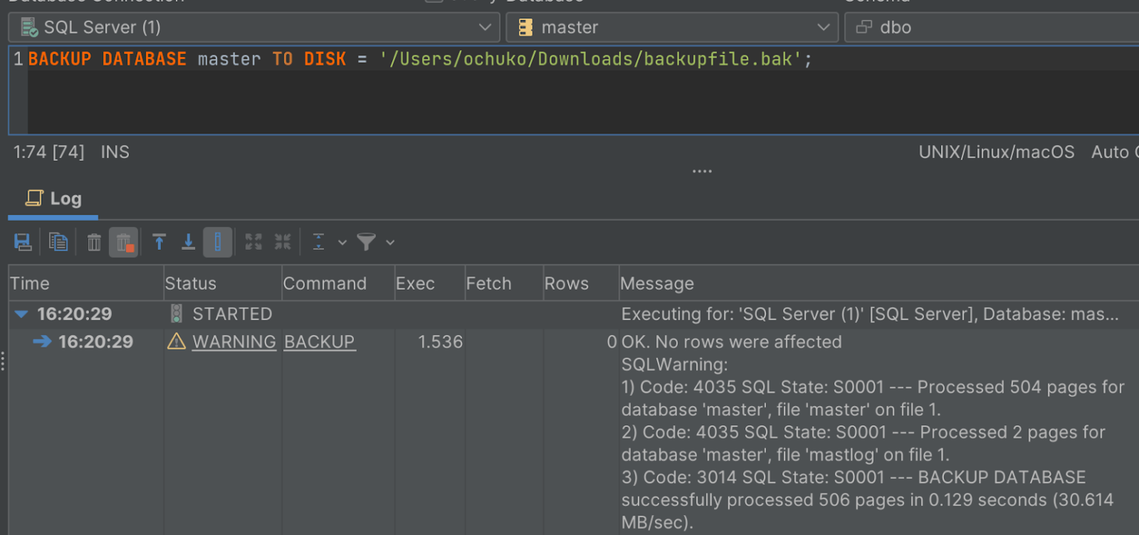
Task: Click the WARNING status link
Action: 234,342
